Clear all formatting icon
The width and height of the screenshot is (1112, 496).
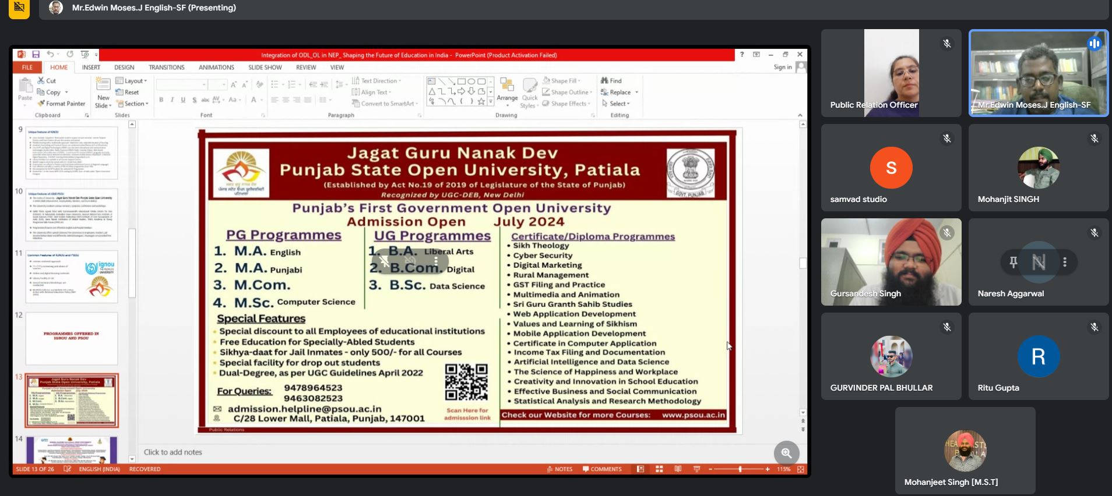click(x=259, y=85)
